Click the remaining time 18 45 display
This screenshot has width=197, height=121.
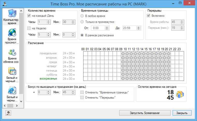coord(170,95)
